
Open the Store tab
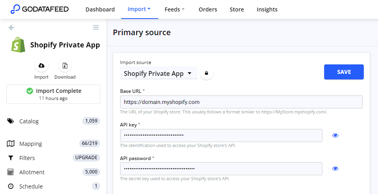[237, 9]
